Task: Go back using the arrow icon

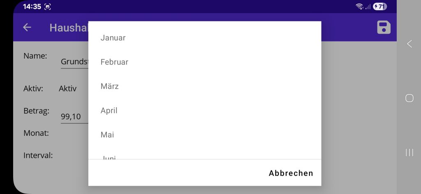Action: pos(27,27)
